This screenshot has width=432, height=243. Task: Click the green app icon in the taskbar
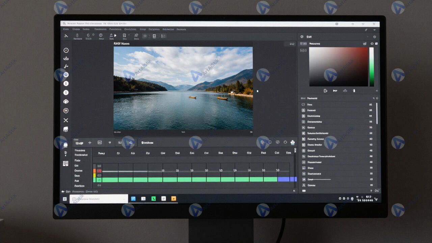[x=154, y=199]
